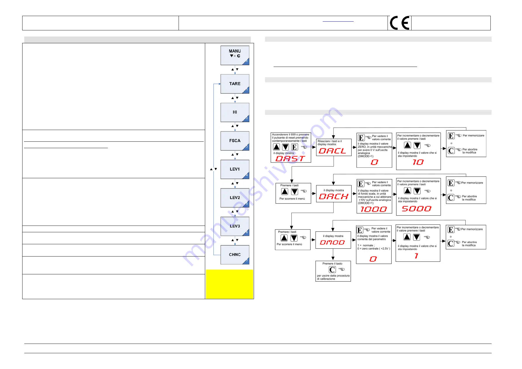Image resolution: width=522 pixels, height=369 pixels.
Task: Click the up arrow key in the DAST box
Action: (276, 147)
